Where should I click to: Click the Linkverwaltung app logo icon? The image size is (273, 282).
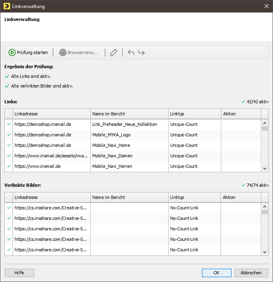click(x=6, y=6)
